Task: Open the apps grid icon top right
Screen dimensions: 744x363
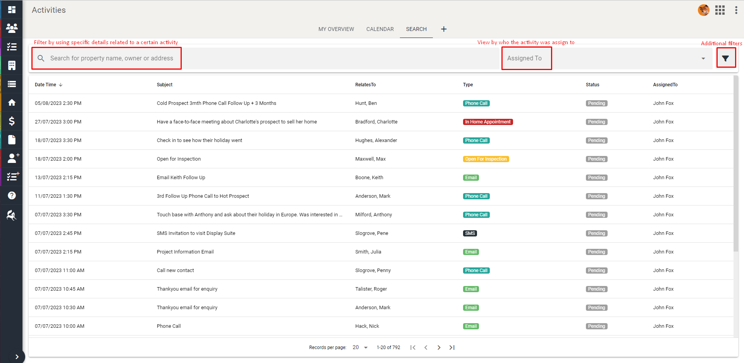Action: 720,10
